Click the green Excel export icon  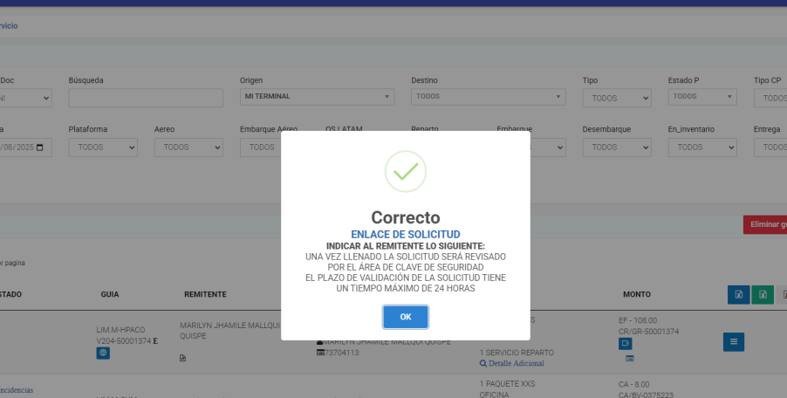(763, 295)
